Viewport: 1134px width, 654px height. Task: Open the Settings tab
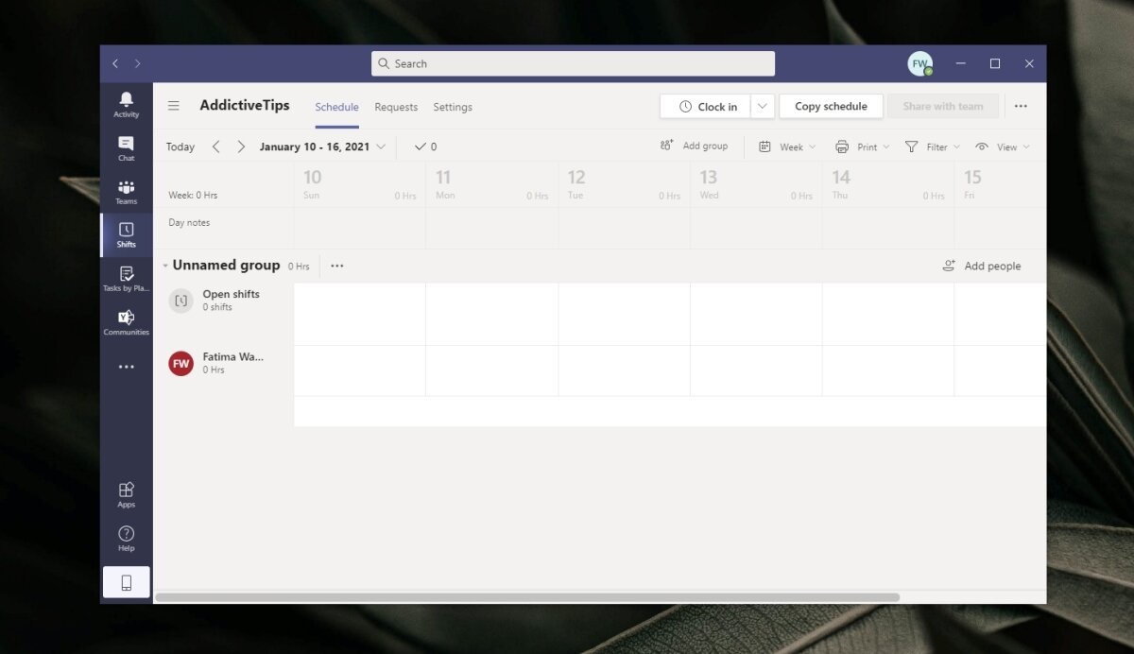coord(453,107)
